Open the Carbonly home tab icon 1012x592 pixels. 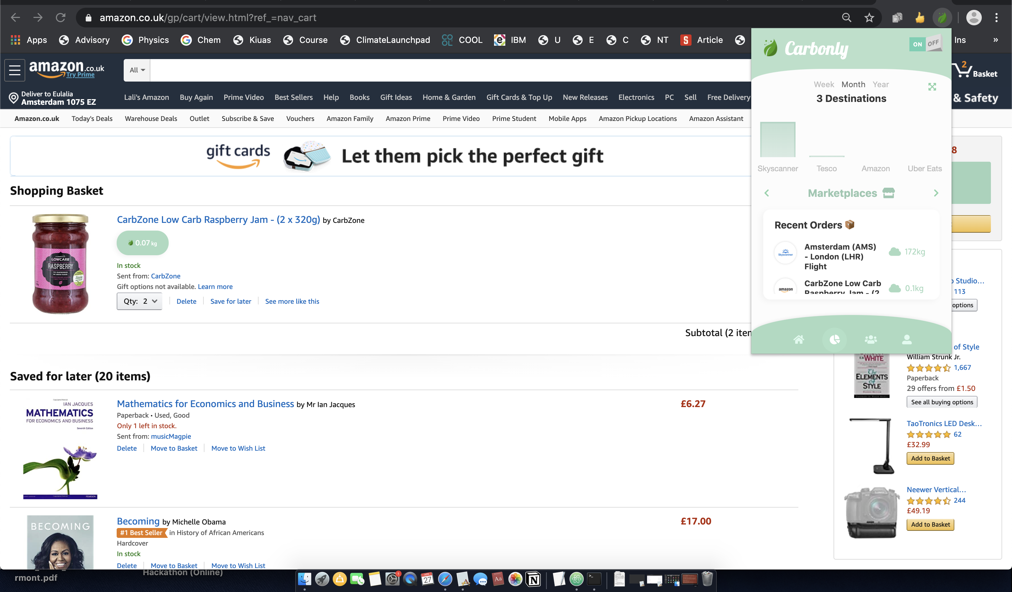point(798,340)
